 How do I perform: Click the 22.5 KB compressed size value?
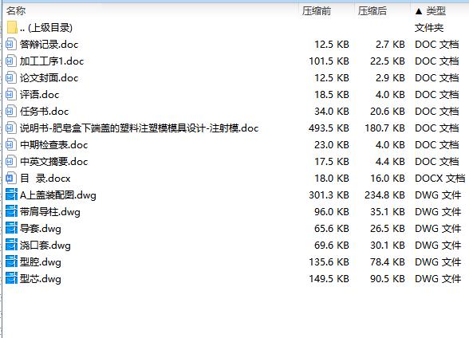[x=388, y=61]
